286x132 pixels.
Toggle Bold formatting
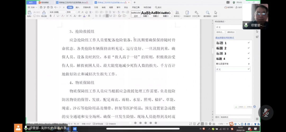[51, 16]
